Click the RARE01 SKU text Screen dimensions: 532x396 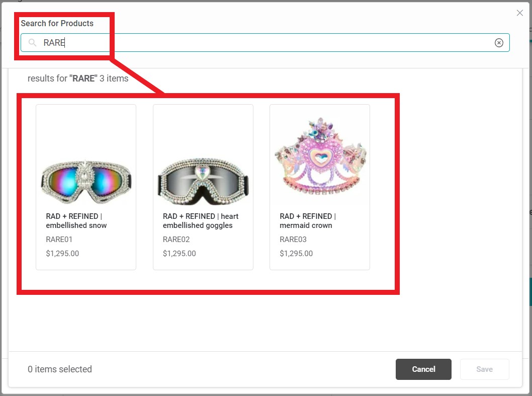pyautogui.click(x=59, y=240)
